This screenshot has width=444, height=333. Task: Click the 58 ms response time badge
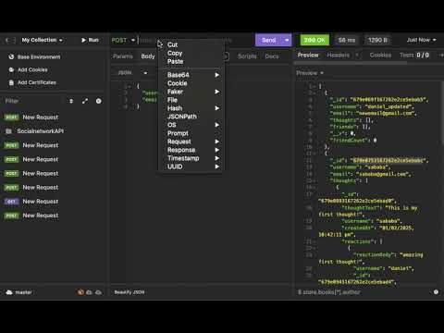coord(347,40)
